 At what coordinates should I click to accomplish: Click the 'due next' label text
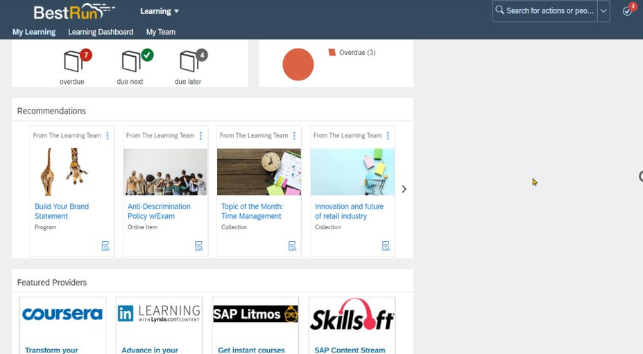click(x=130, y=82)
